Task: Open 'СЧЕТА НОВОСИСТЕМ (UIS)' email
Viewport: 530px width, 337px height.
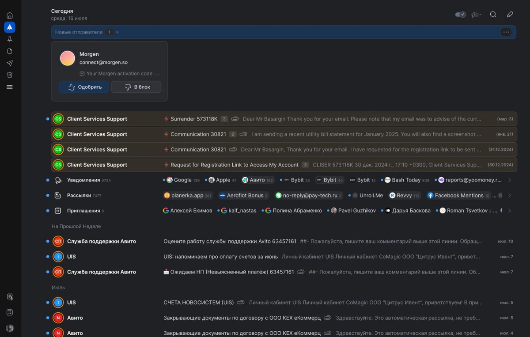Action: click(284, 303)
